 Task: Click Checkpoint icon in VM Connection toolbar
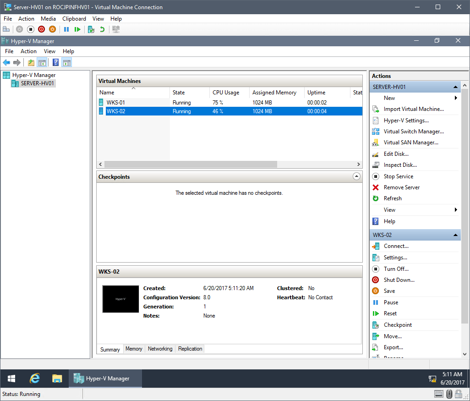tap(91, 29)
